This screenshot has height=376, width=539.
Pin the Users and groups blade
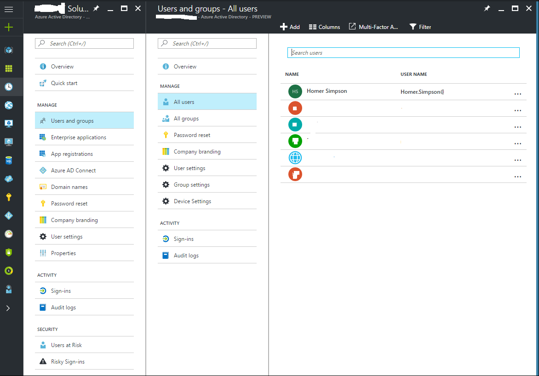coord(487,8)
